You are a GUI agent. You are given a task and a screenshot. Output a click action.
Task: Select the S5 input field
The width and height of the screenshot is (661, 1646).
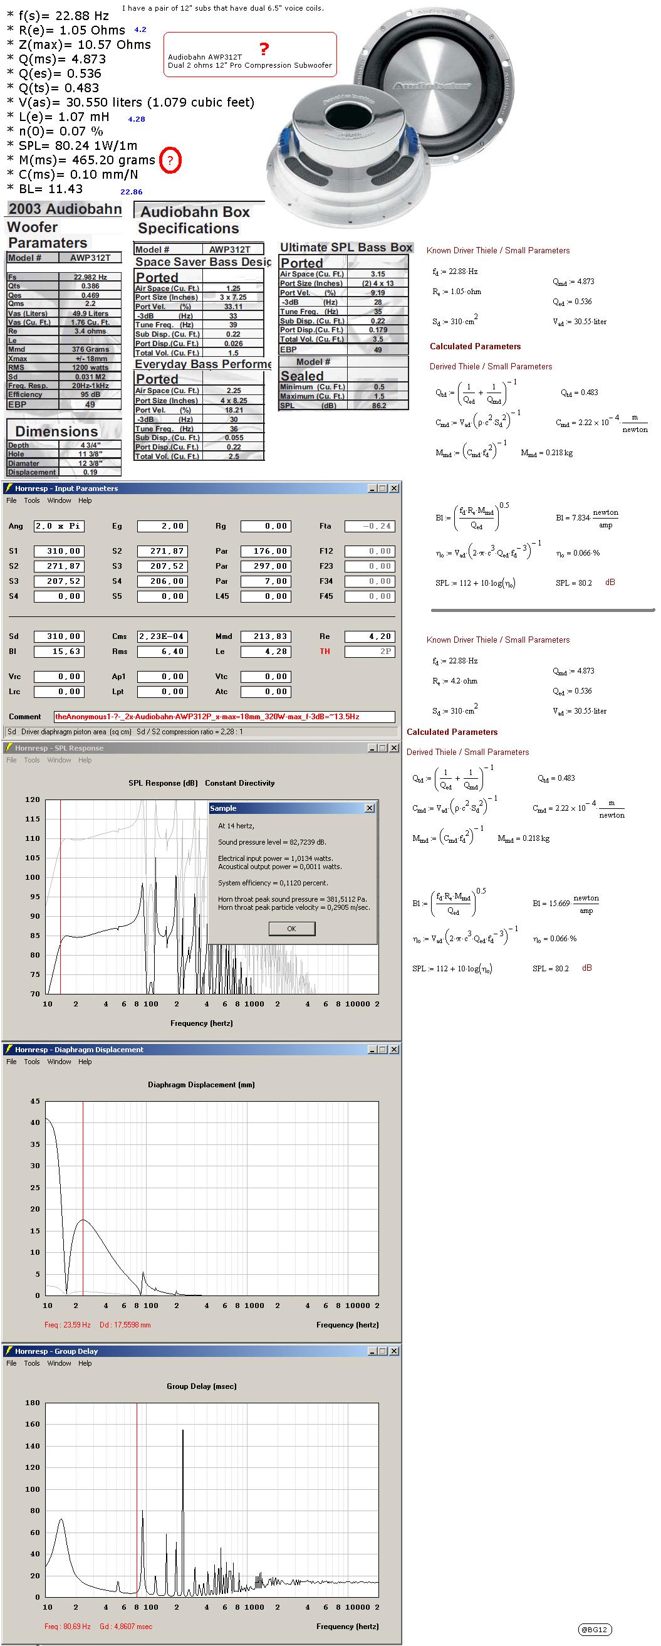coord(162,596)
